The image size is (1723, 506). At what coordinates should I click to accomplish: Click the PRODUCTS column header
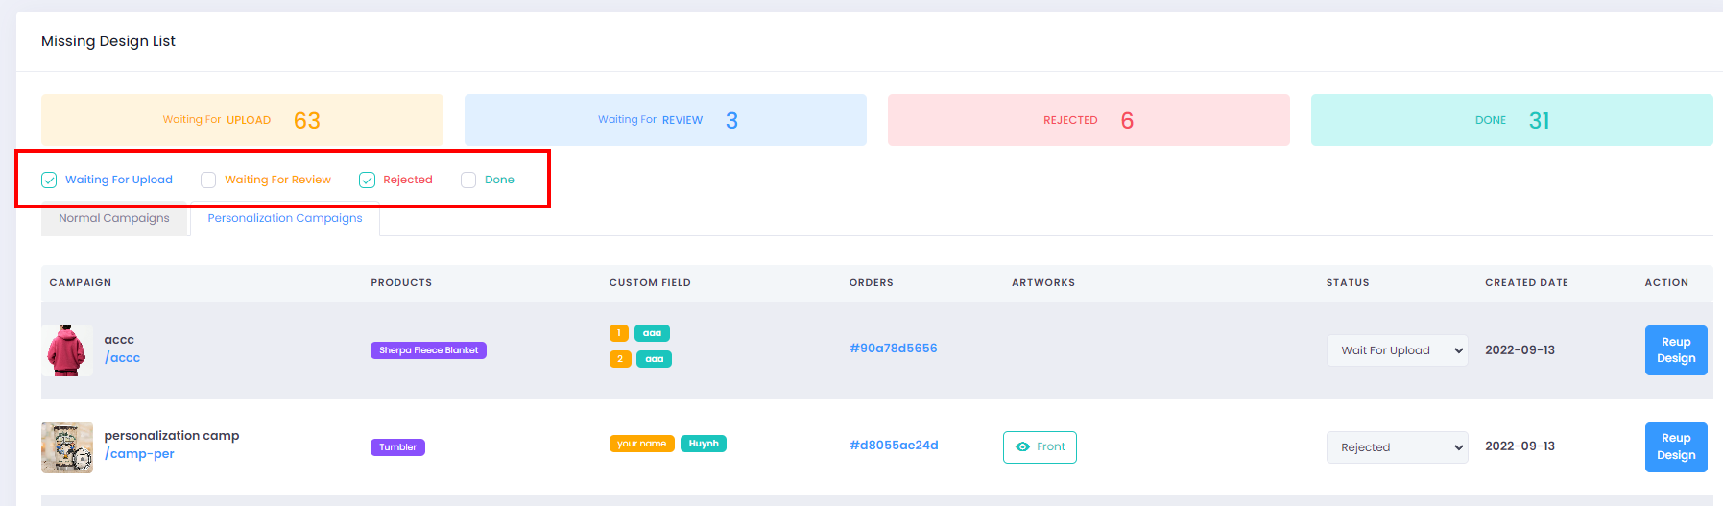pos(401,283)
